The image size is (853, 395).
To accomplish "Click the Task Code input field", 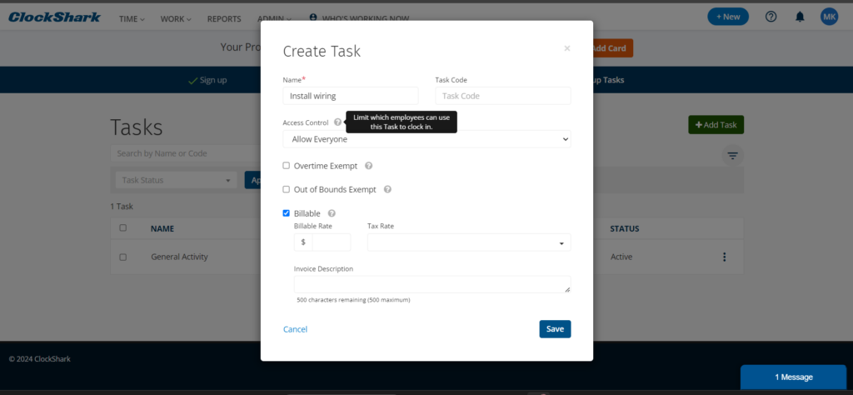I will (503, 96).
